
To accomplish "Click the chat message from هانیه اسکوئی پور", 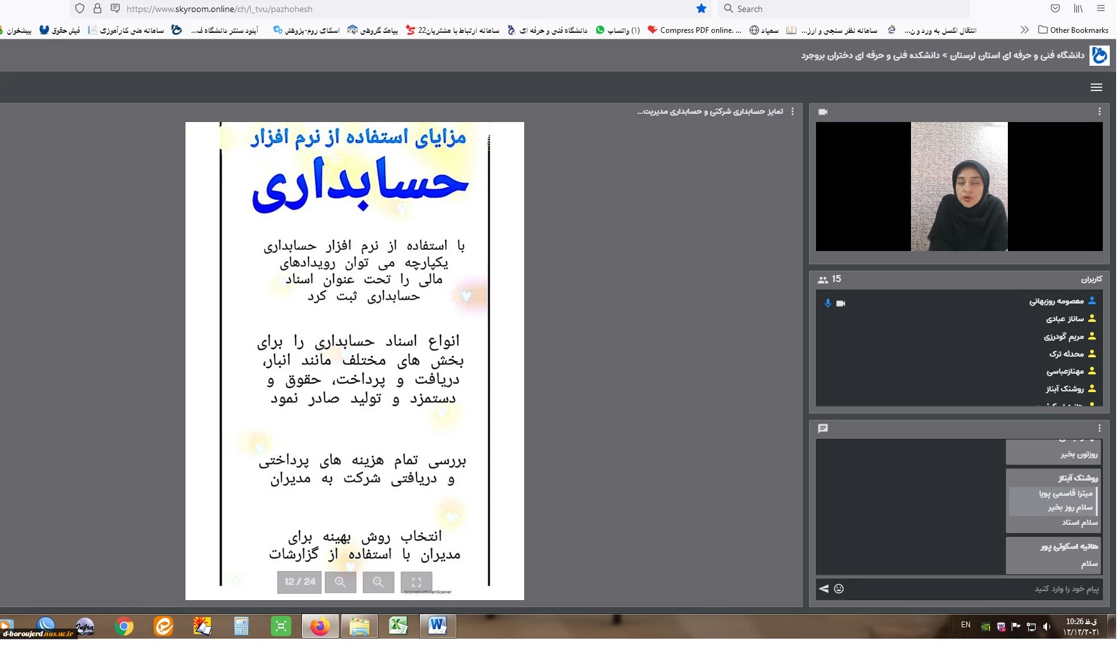I will [x=1053, y=555].
